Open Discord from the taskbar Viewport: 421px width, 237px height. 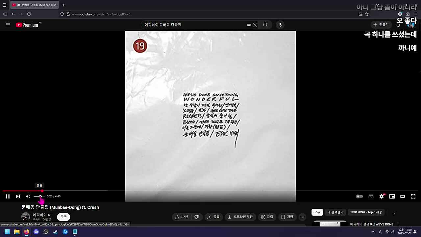click(36, 232)
